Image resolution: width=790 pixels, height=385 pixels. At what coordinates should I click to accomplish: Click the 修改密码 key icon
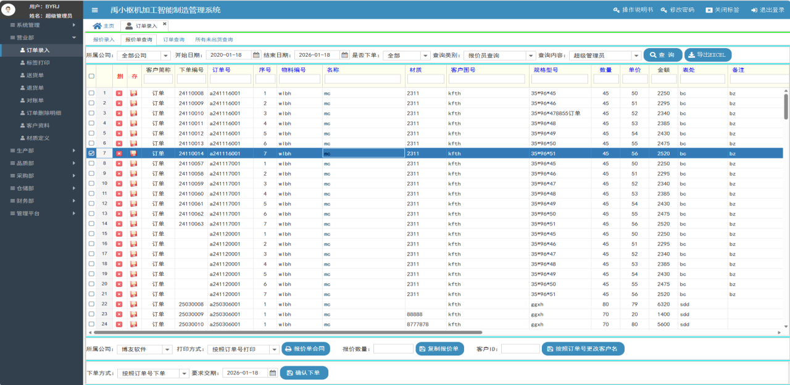click(x=664, y=10)
